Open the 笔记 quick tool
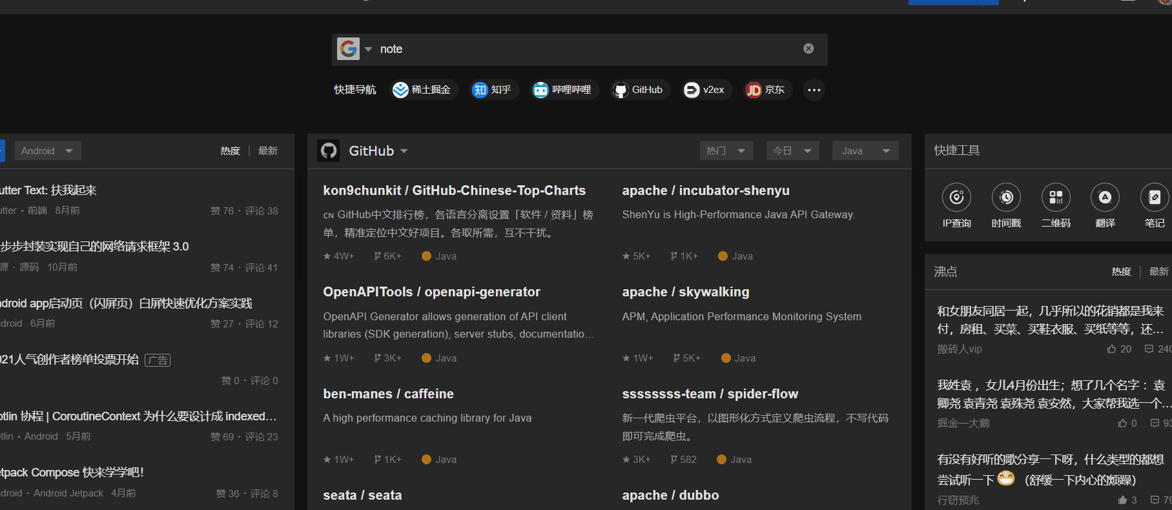The height and width of the screenshot is (510, 1172). 1155,206
